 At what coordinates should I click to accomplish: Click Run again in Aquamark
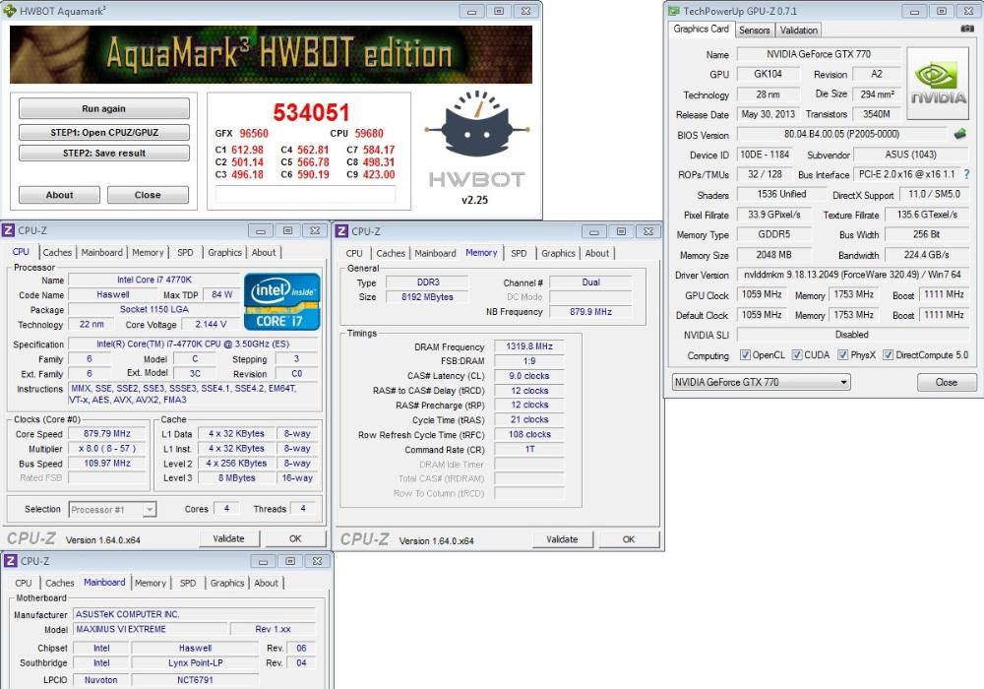103,108
